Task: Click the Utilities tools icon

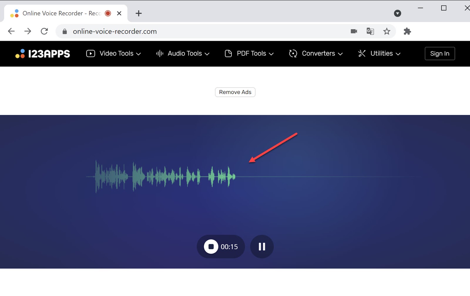Action: tap(362, 54)
